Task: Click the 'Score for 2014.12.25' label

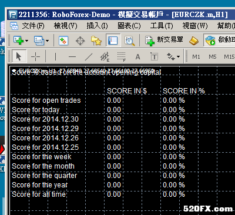Action: tap(45, 147)
